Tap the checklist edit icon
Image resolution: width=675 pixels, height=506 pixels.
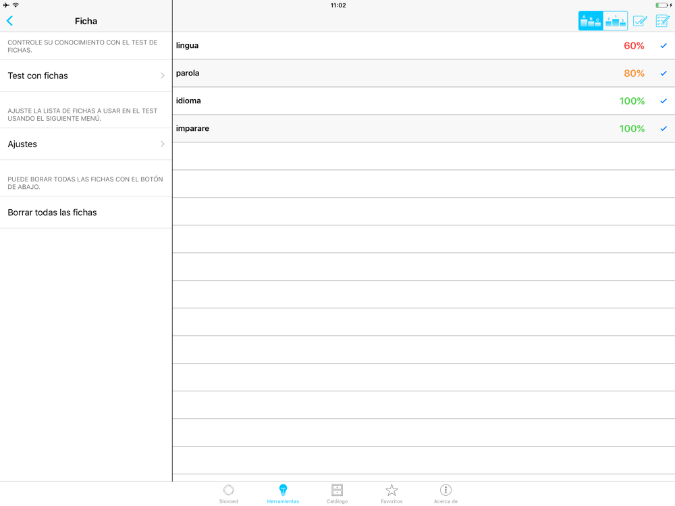[x=663, y=21]
